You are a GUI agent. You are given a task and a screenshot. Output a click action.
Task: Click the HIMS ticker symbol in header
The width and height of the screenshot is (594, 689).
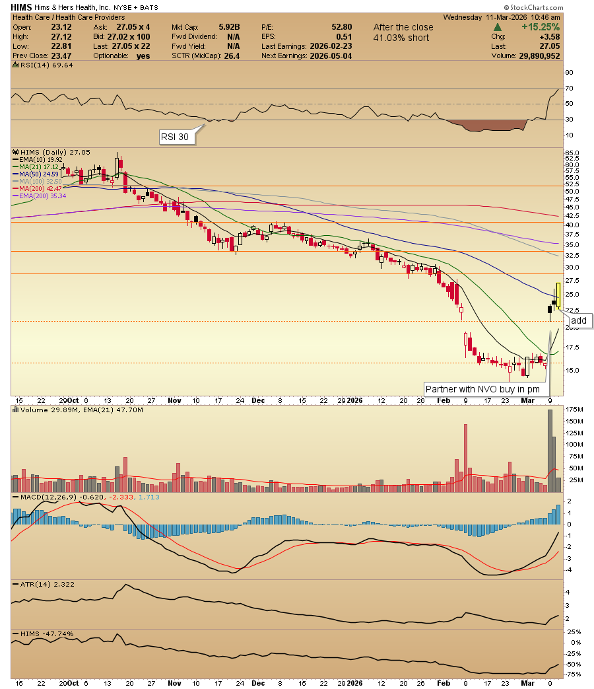pos(21,7)
